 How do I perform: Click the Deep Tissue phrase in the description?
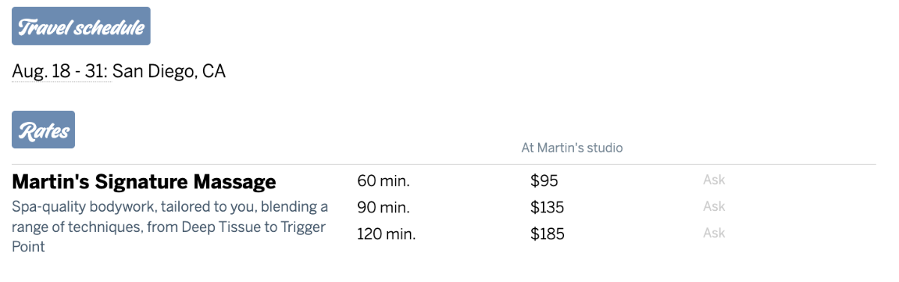[218, 227]
